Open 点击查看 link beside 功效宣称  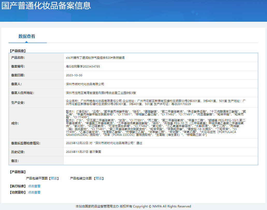click(x=34, y=192)
